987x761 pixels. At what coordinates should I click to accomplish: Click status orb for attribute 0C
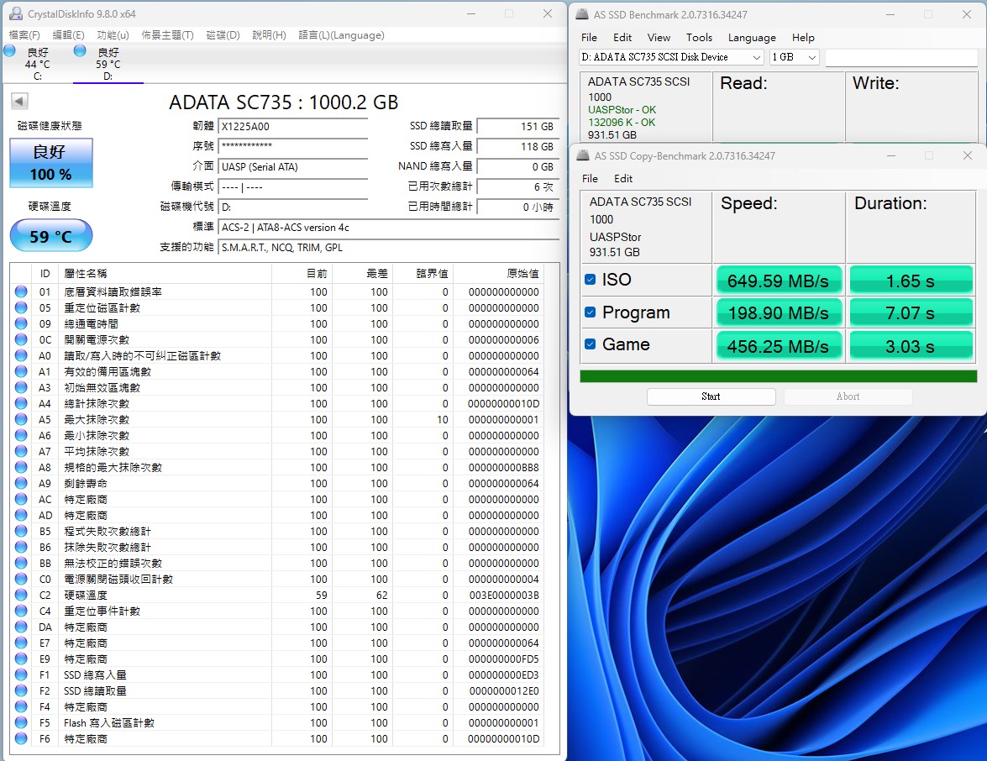click(x=21, y=339)
